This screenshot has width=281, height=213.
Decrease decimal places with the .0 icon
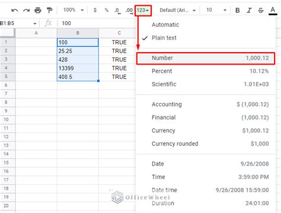tap(117, 11)
